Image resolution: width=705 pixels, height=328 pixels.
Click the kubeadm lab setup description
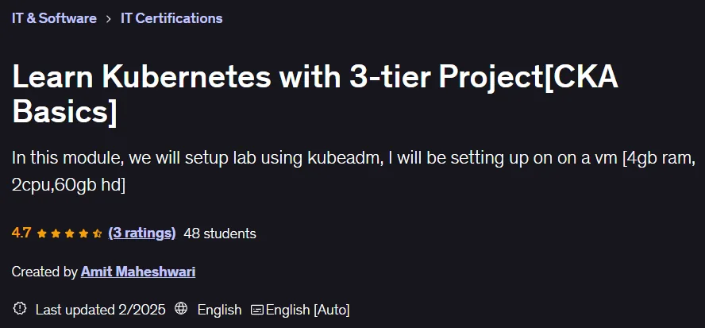click(x=353, y=172)
